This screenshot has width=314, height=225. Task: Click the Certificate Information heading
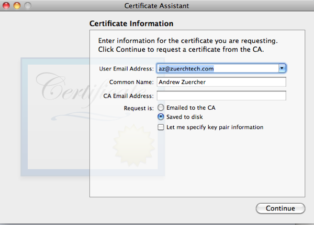coord(131,23)
